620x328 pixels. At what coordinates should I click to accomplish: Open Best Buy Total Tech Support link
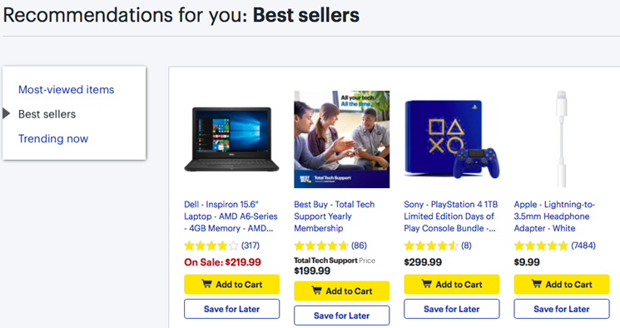(334, 216)
